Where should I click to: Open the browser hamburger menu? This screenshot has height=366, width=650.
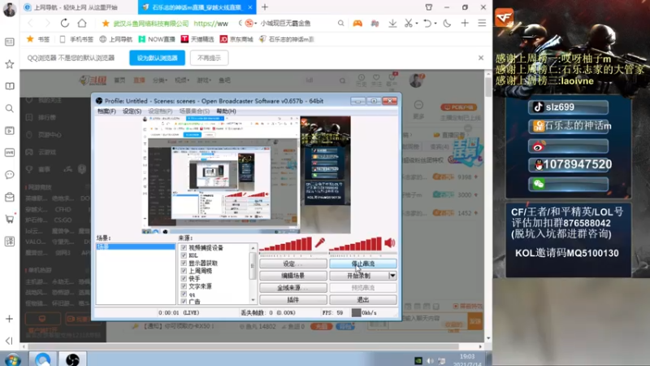coord(482,24)
